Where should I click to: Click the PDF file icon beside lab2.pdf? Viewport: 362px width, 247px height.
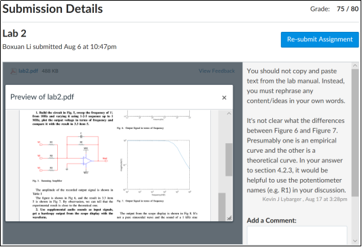click(14, 71)
